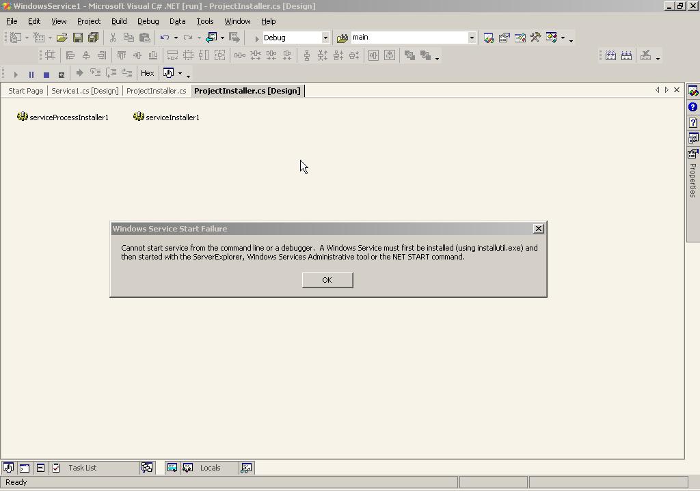Open the Task List panel tab
This screenshot has width=700, height=491.
[82, 468]
